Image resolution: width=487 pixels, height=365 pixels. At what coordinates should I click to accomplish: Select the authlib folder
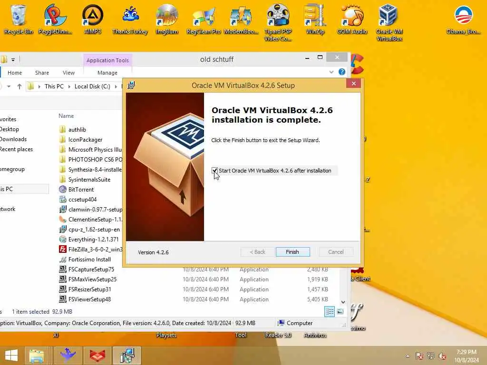pos(77,130)
